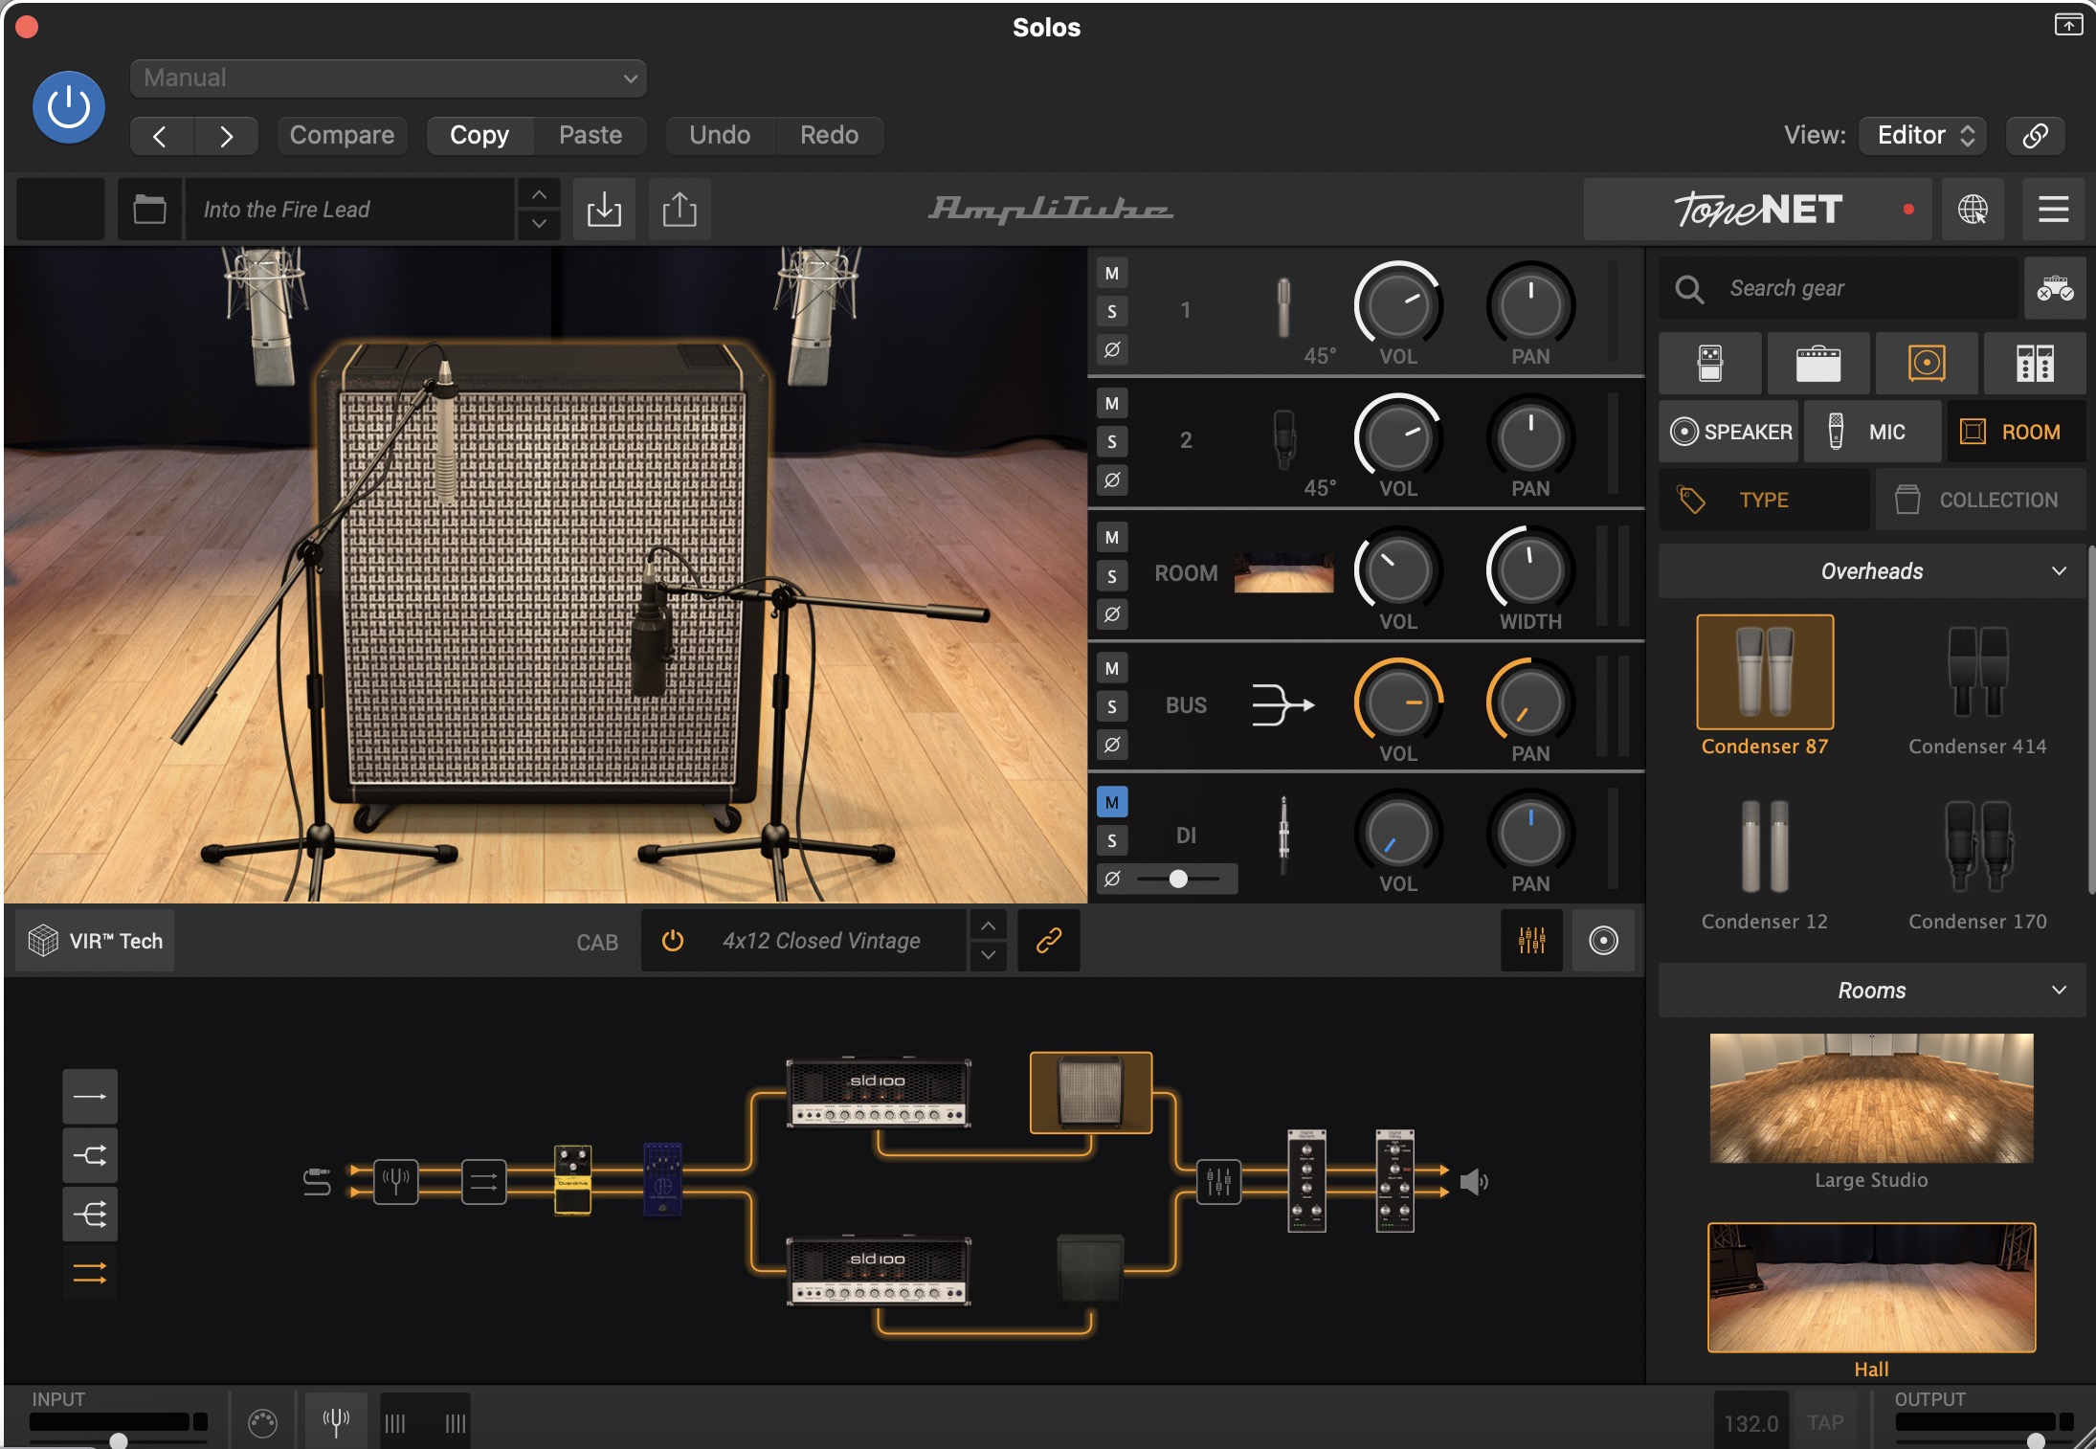Click the Redo button
The width and height of the screenshot is (2096, 1449).
click(829, 135)
